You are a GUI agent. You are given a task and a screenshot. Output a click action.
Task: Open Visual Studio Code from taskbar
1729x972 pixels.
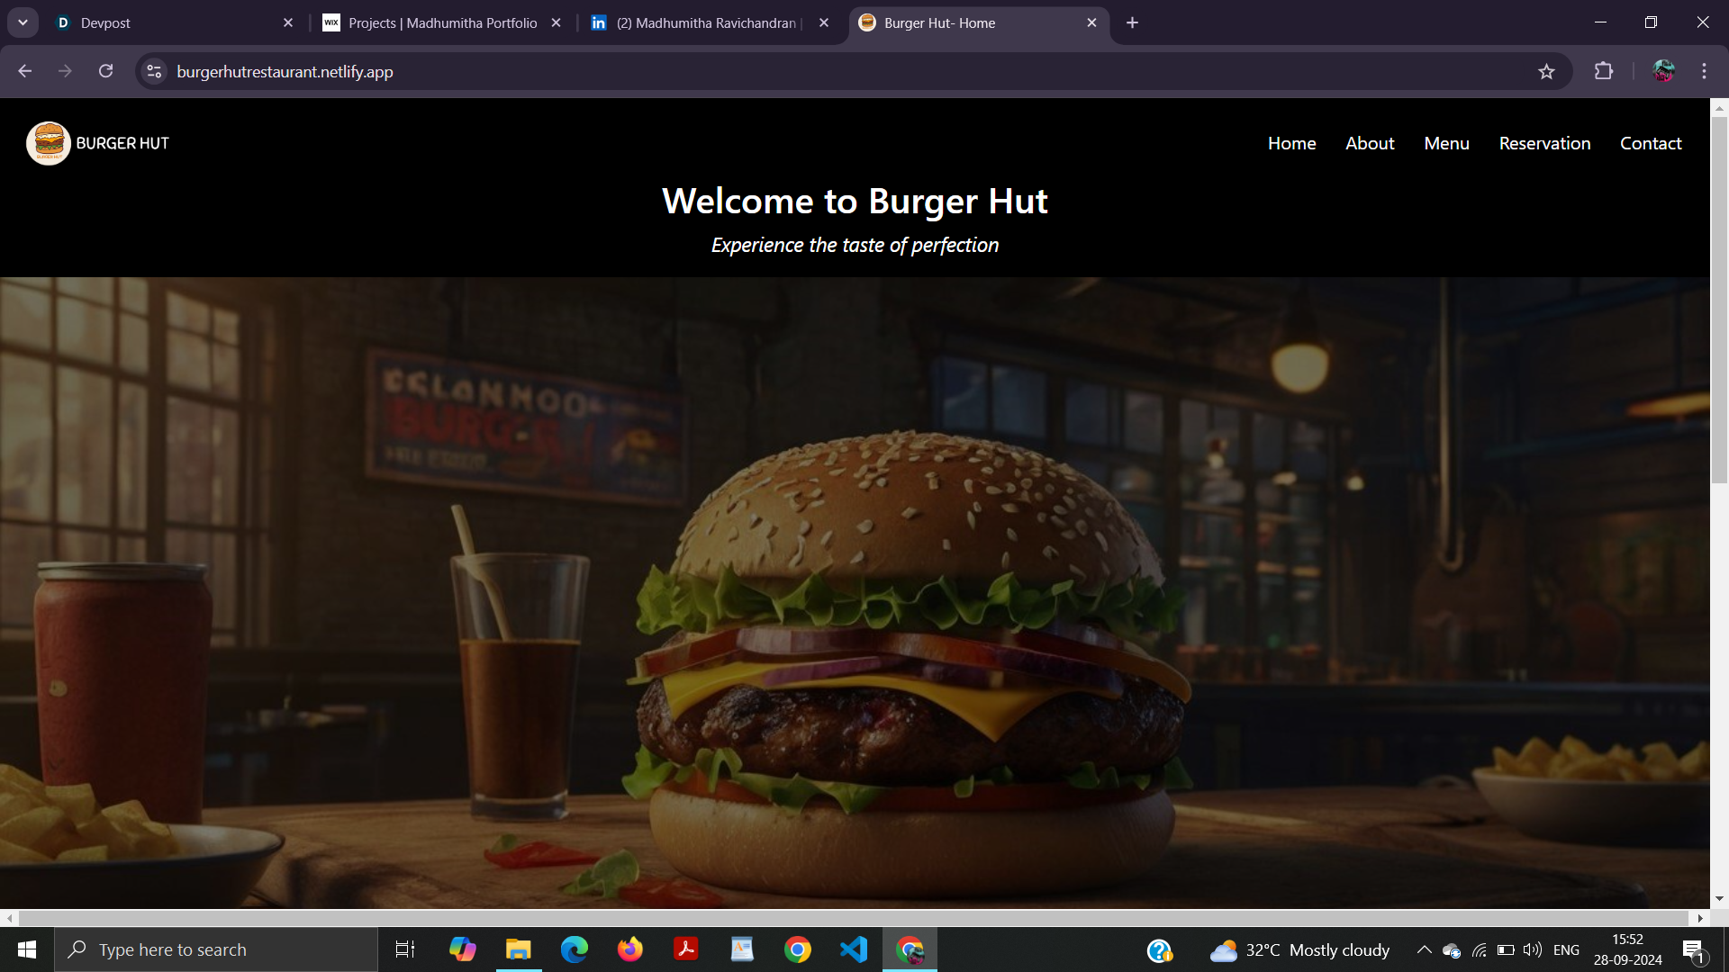[853, 949]
